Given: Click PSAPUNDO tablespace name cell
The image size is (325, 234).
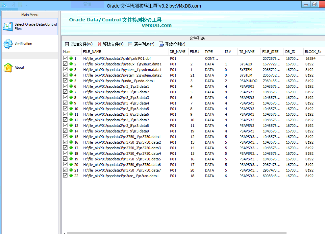Looking at the screenshot, I should click(248, 81).
